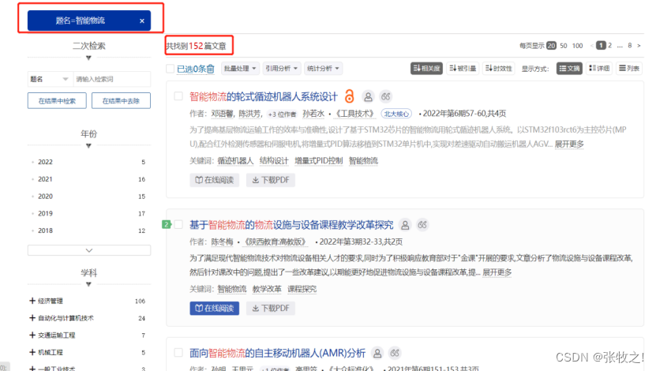
Task: Show 100 results per page
Action: tap(577, 46)
